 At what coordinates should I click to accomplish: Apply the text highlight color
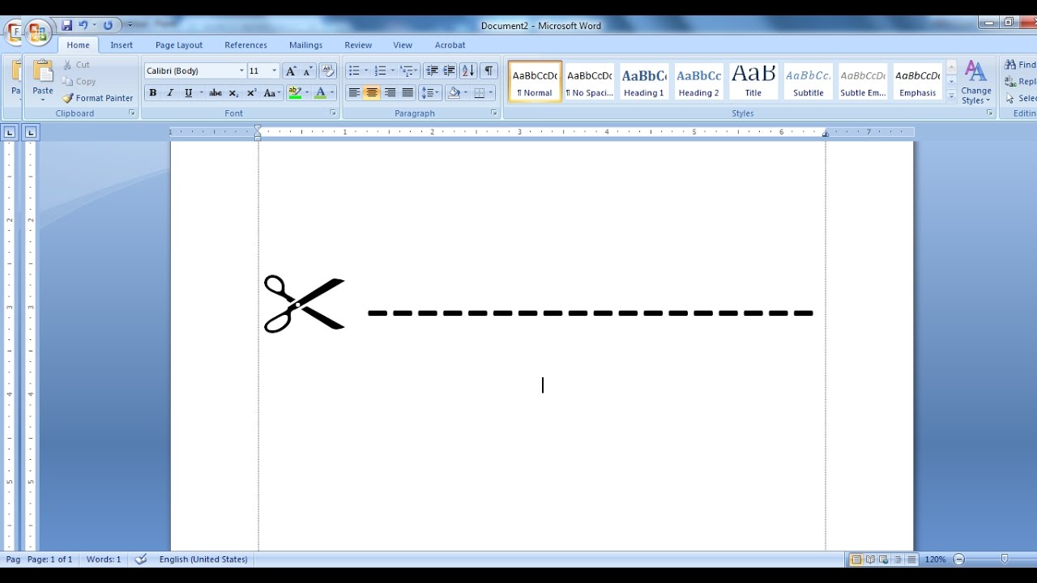click(x=294, y=93)
